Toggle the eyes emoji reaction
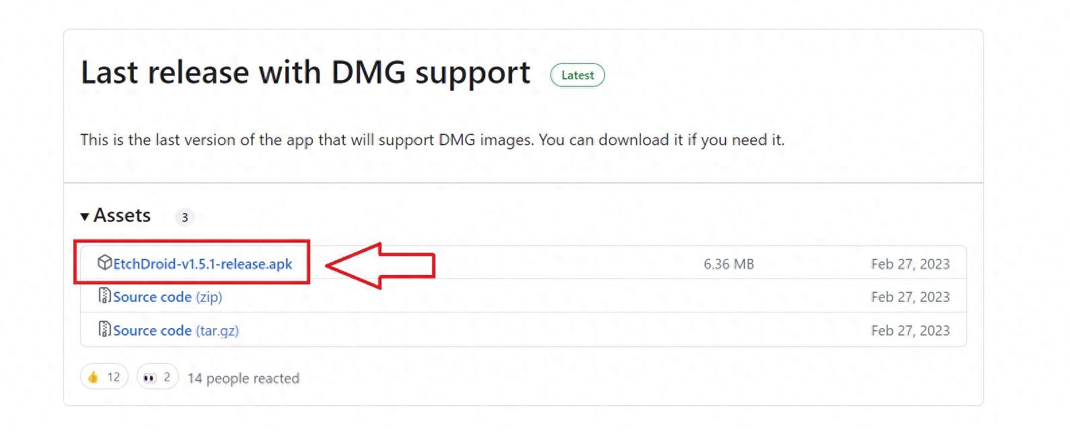The image size is (1070, 437). 157,377
